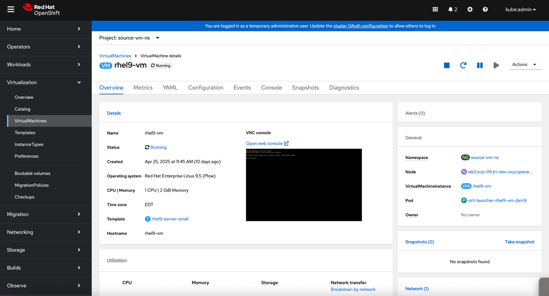Click the start (play) VM icon
The image size is (549, 296).
coord(496,65)
